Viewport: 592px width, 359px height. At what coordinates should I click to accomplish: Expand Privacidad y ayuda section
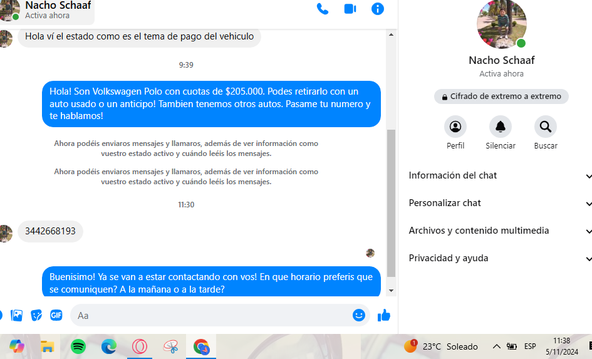click(x=501, y=258)
